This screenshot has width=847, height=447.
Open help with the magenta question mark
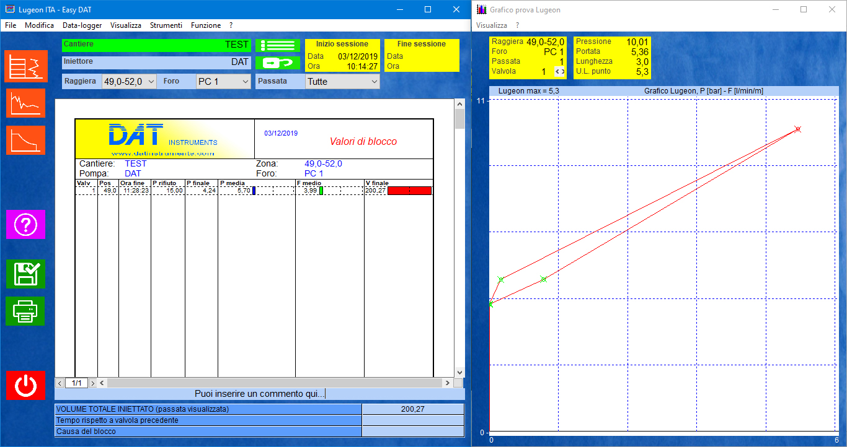pos(25,224)
